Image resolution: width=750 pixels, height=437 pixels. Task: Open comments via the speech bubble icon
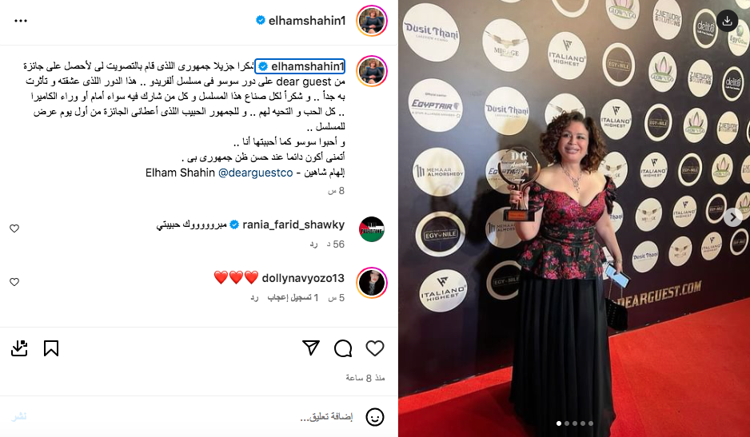click(343, 348)
